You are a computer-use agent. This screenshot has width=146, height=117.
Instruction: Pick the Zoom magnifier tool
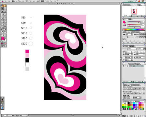5,35
